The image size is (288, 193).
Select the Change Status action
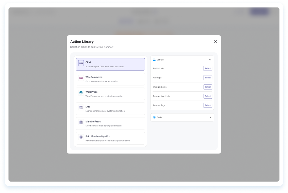click(208, 87)
